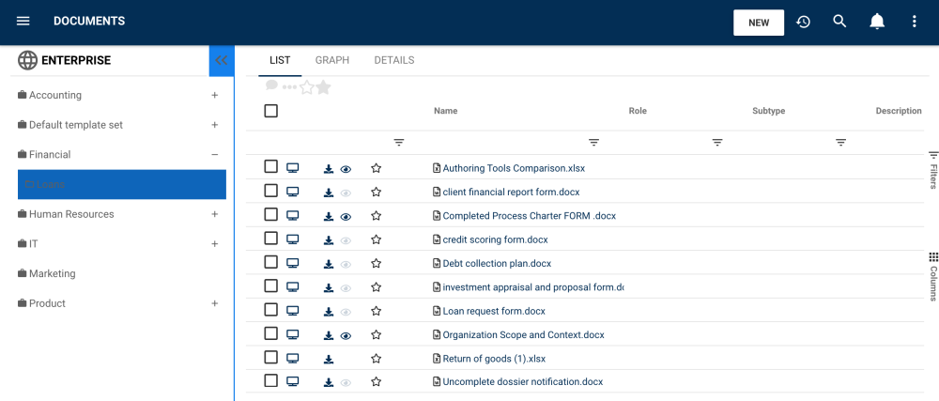939x401 pixels.
Task: Download Authoring Tools Comparison.xlsx
Action: click(329, 169)
